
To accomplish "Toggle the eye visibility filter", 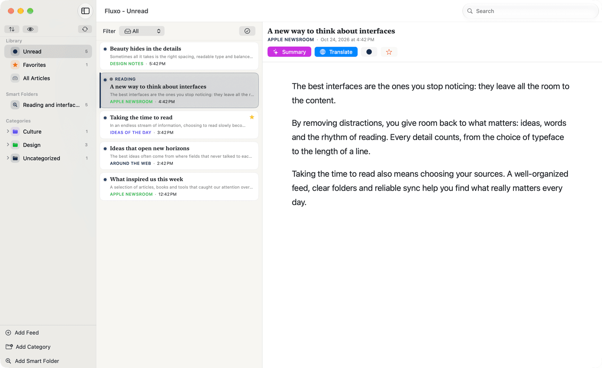I will tap(30, 29).
